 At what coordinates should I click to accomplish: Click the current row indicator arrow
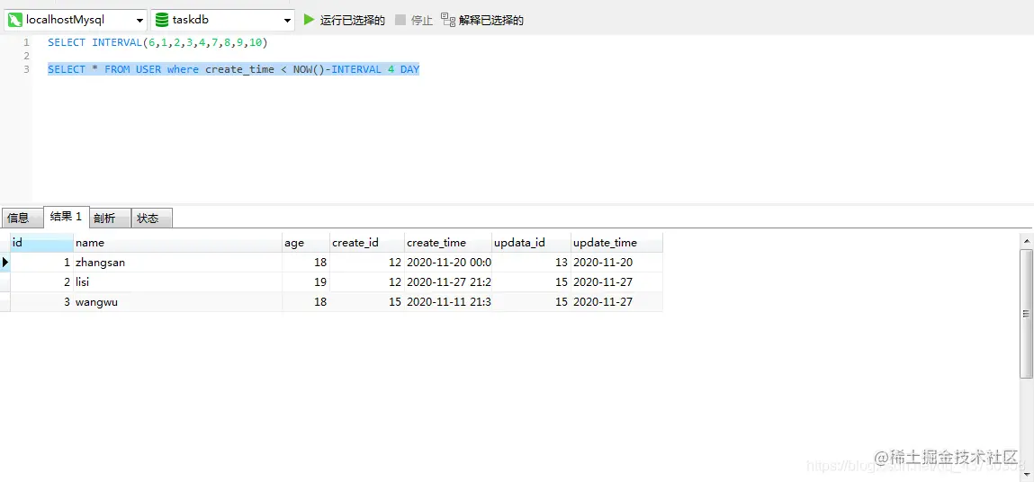(5, 263)
